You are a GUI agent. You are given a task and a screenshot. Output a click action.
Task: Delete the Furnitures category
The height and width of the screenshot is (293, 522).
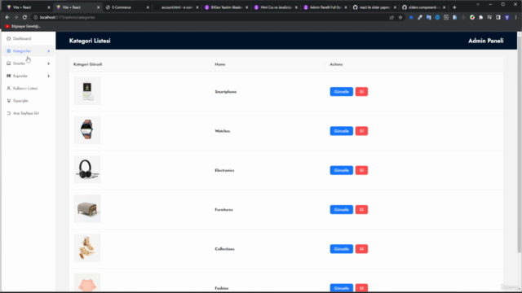point(361,210)
